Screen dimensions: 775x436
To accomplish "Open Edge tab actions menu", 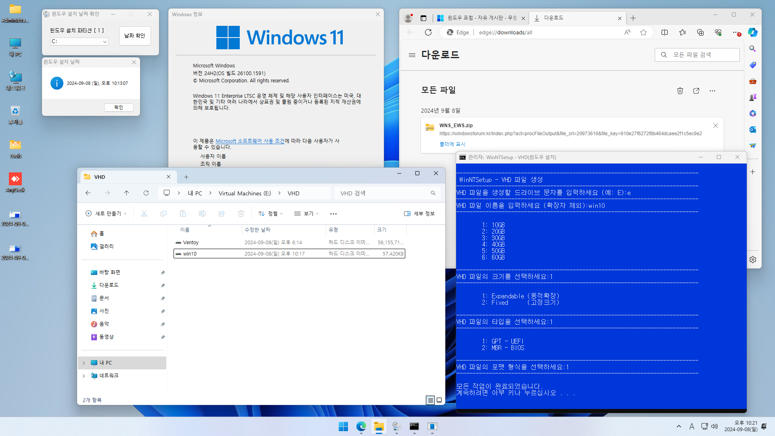I will click(x=423, y=18).
